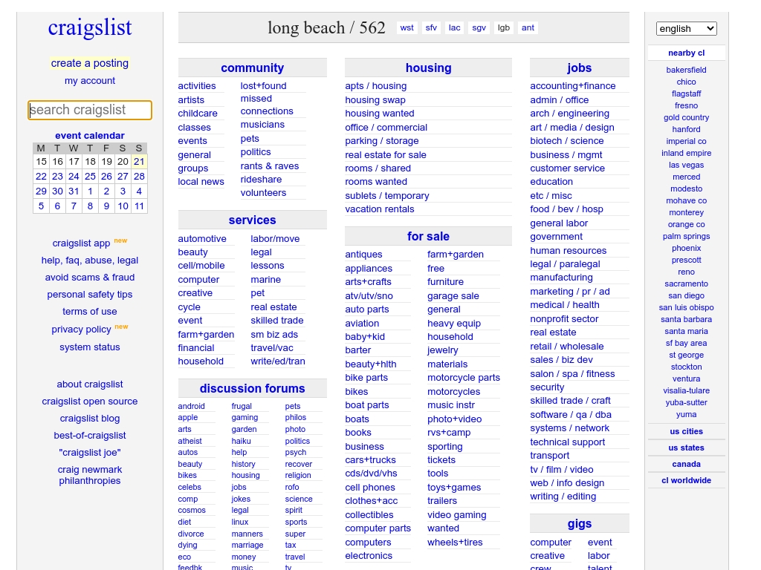Open the philos discussion forum
761x570 pixels.
coord(296,417)
